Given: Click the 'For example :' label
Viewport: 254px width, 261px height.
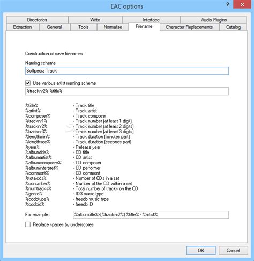Looking at the screenshot, I should pos(38,214).
